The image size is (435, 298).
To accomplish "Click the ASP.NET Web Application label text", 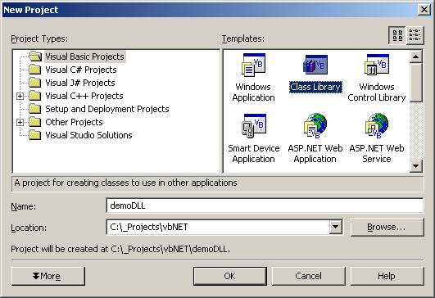I will click(x=315, y=154).
